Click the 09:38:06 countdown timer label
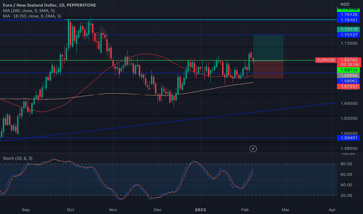The width and height of the screenshot is (363, 214). click(349, 65)
